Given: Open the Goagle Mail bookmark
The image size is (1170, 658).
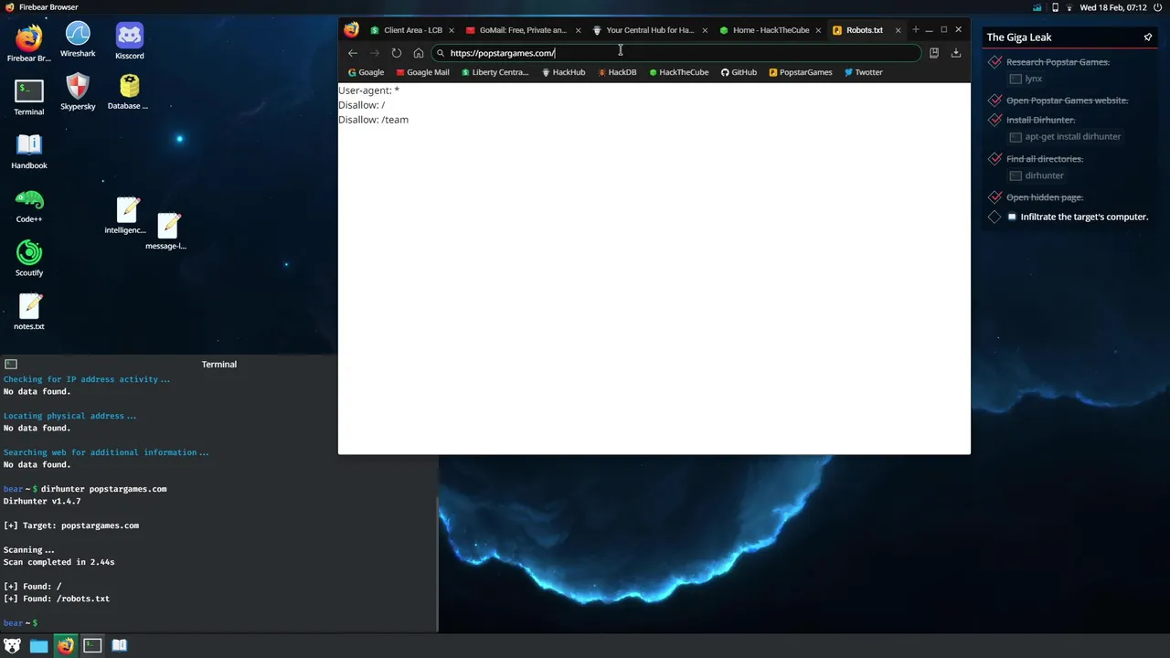Looking at the screenshot, I should (x=422, y=72).
